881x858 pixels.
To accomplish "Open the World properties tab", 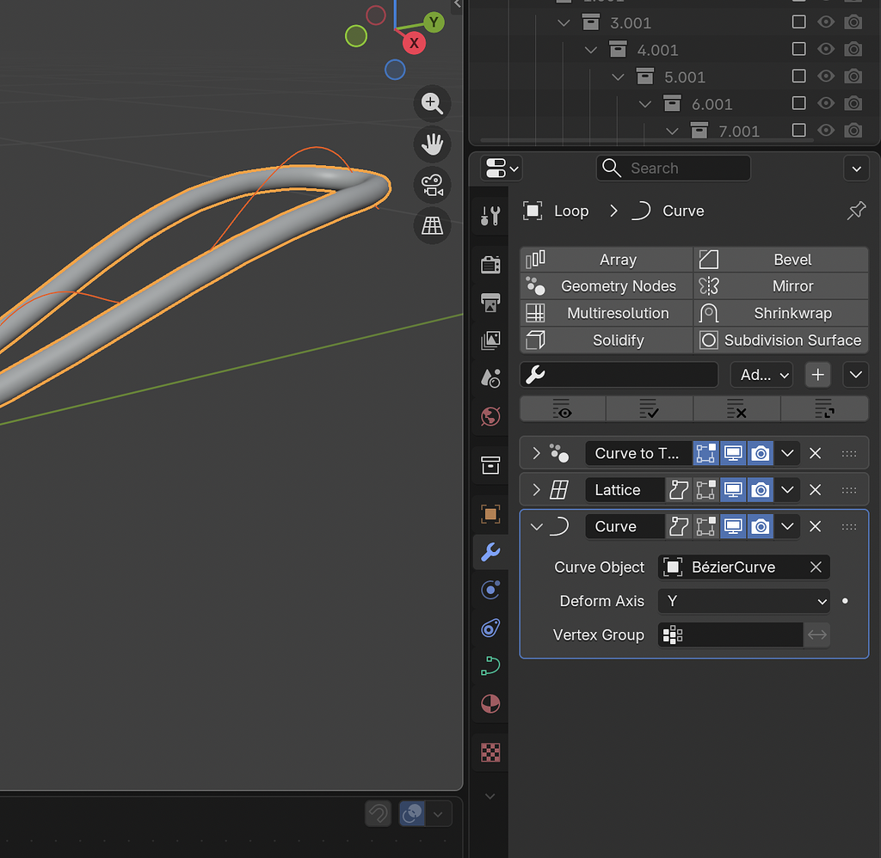I will coord(490,417).
